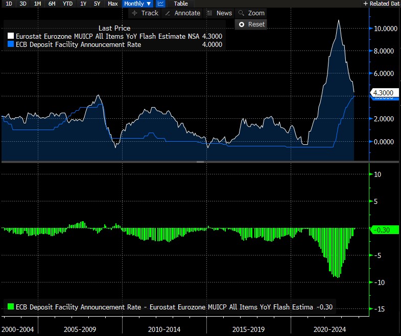The image size is (401, 336).
Task: Select the 1D time range
Action: coord(9,4)
